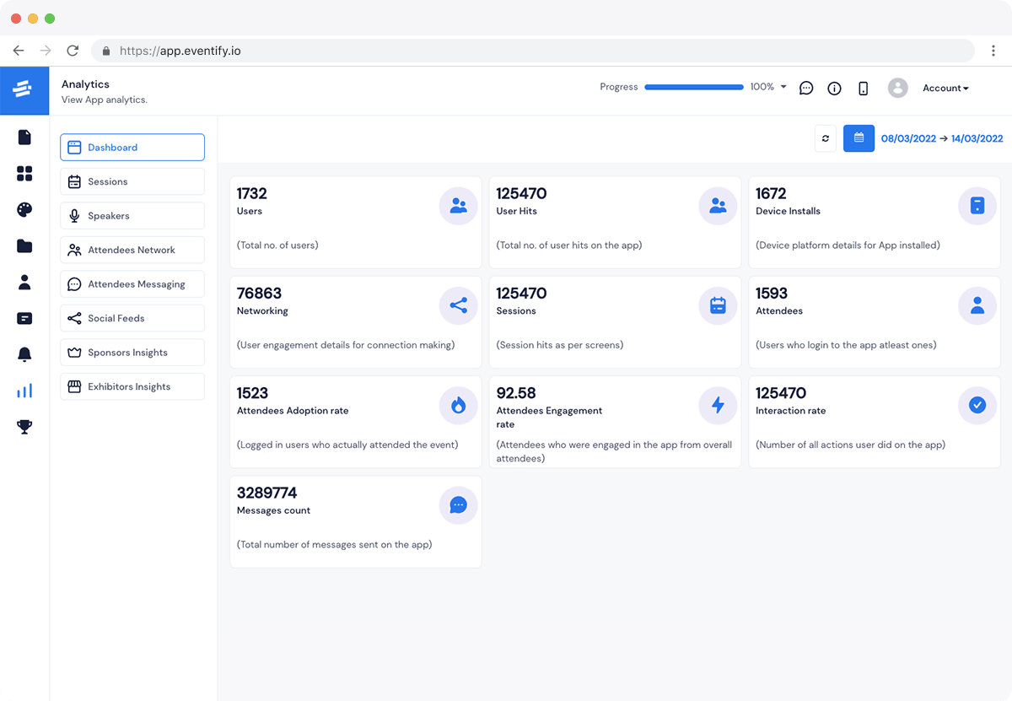Select the analytics bar chart icon

point(24,390)
